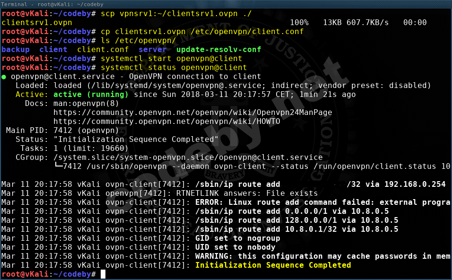Click the process line '7412 /usr/sbin/openvpn --daemon'
The height and width of the screenshot is (280, 452).
click(x=136, y=166)
